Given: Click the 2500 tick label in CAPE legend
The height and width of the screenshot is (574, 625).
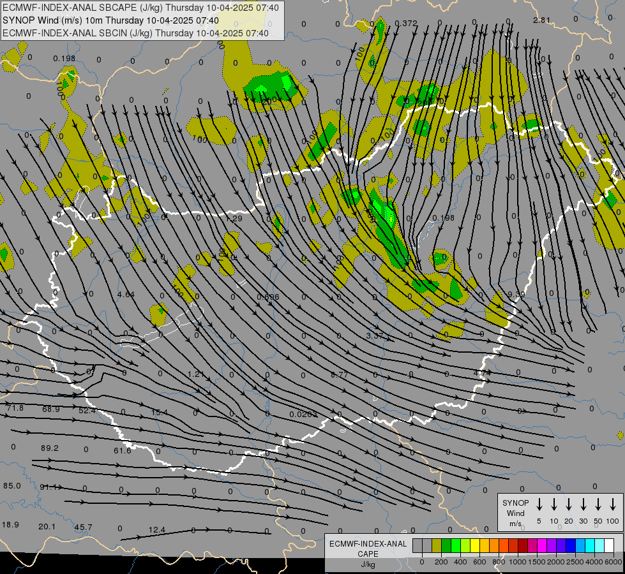Looking at the screenshot, I should pyautogui.click(x=575, y=562).
